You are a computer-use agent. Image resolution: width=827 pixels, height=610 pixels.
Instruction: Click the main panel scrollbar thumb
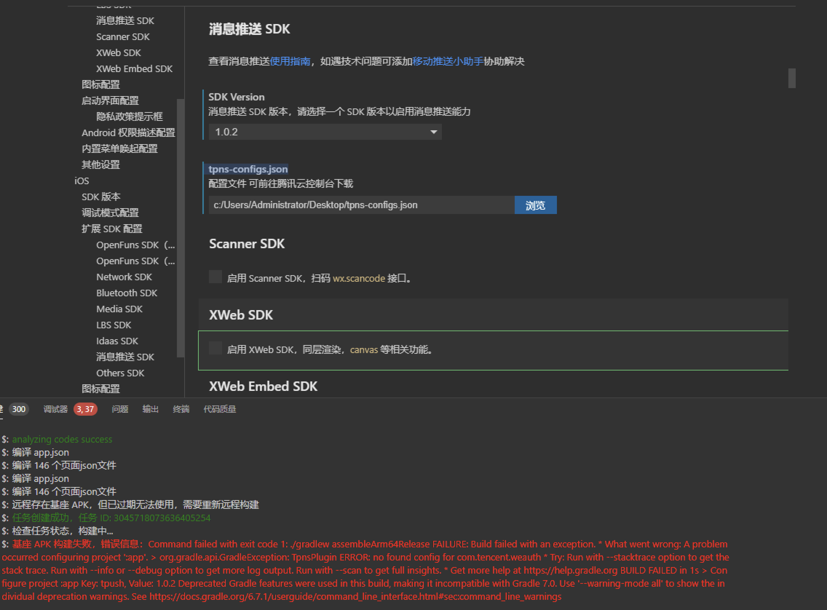point(792,78)
